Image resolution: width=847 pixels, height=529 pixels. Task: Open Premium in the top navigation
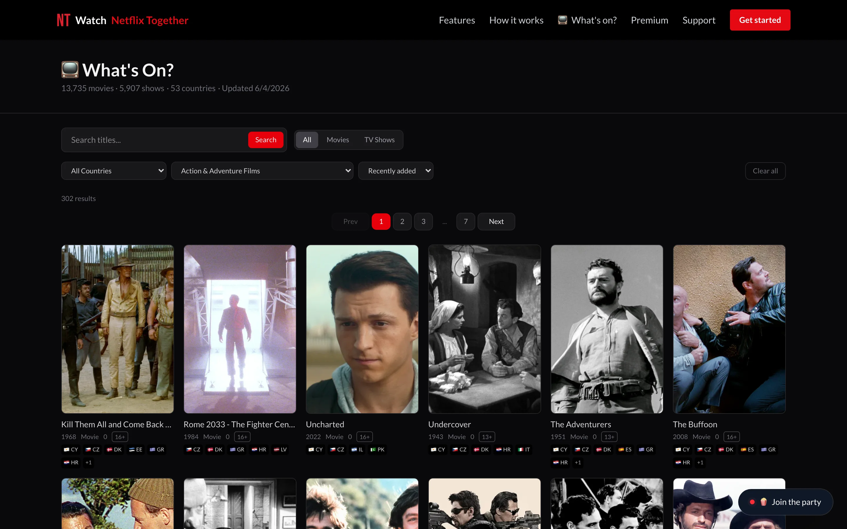pyautogui.click(x=649, y=20)
